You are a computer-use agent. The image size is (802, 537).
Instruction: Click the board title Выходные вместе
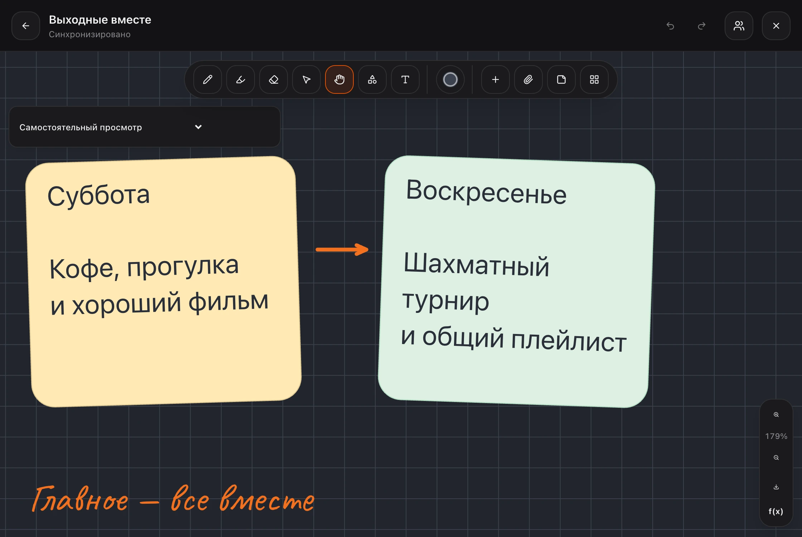click(x=100, y=20)
